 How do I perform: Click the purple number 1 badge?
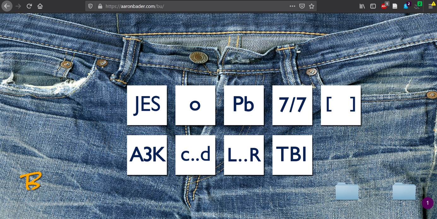tap(428, 203)
